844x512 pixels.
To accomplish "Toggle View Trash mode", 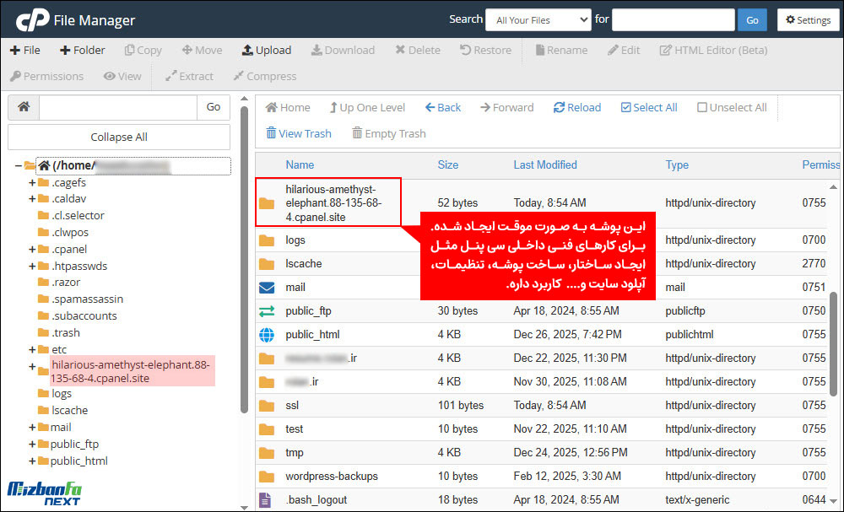I will pyautogui.click(x=298, y=133).
